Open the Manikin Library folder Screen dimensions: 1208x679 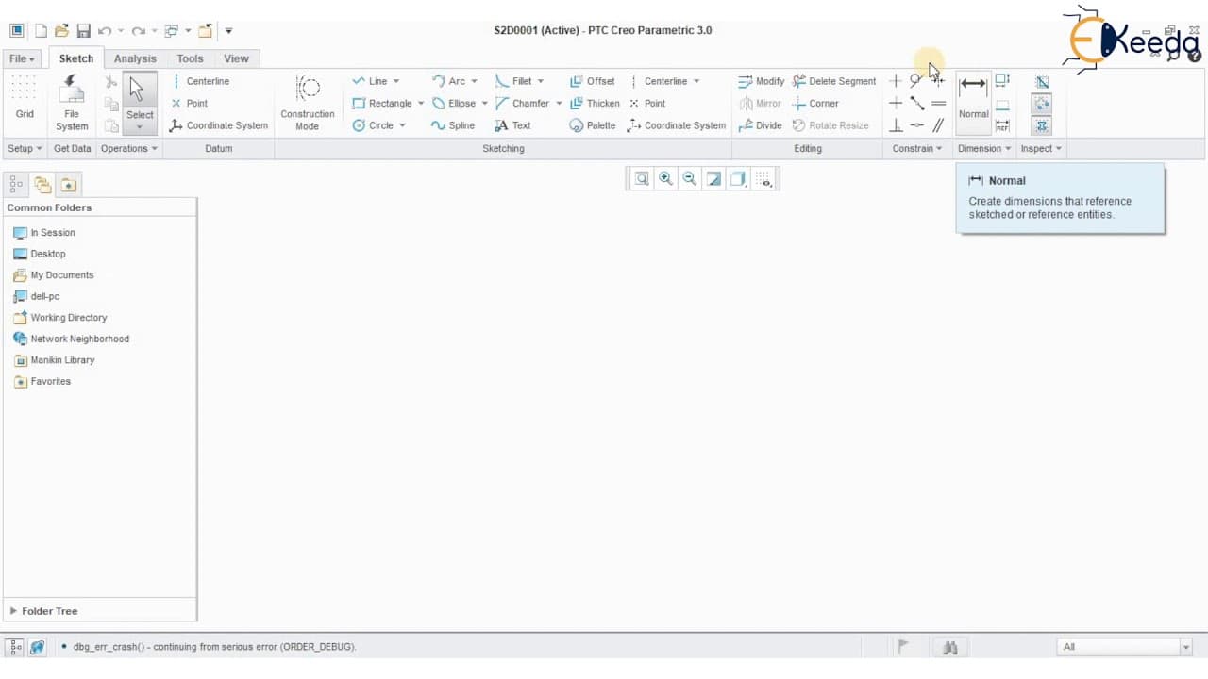click(x=54, y=360)
